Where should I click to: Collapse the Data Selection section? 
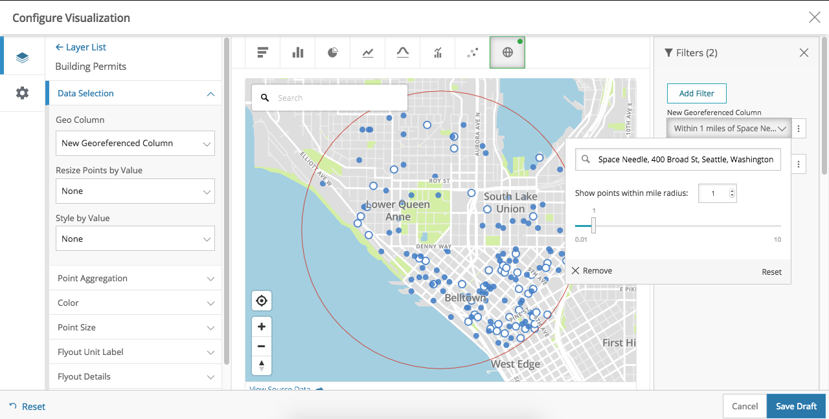pyautogui.click(x=135, y=93)
